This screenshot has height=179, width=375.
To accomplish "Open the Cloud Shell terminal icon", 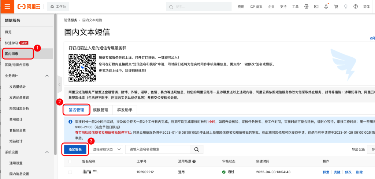I will coord(316,7).
